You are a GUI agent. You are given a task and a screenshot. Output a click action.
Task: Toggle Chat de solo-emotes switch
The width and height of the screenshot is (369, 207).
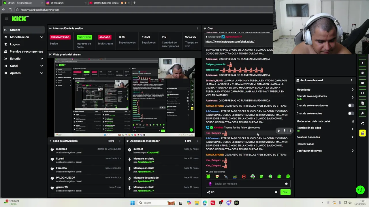tap(351, 113)
